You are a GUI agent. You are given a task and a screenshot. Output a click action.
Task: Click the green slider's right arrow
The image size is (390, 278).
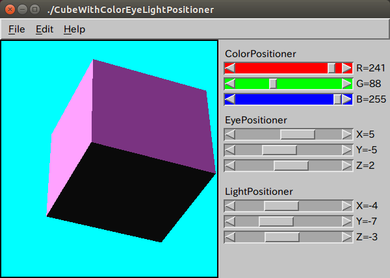347,84
